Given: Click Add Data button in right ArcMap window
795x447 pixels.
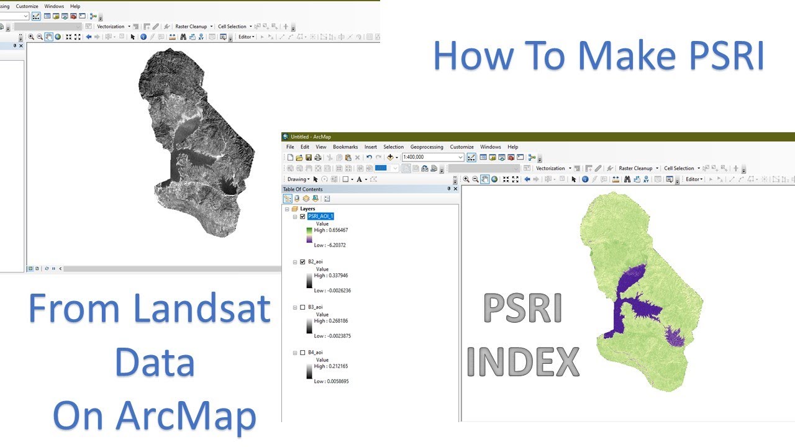Looking at the screenshot, I should (x=390, y=158).
